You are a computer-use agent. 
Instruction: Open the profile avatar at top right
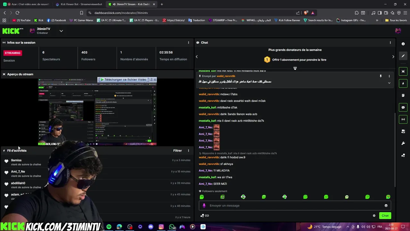398,31
